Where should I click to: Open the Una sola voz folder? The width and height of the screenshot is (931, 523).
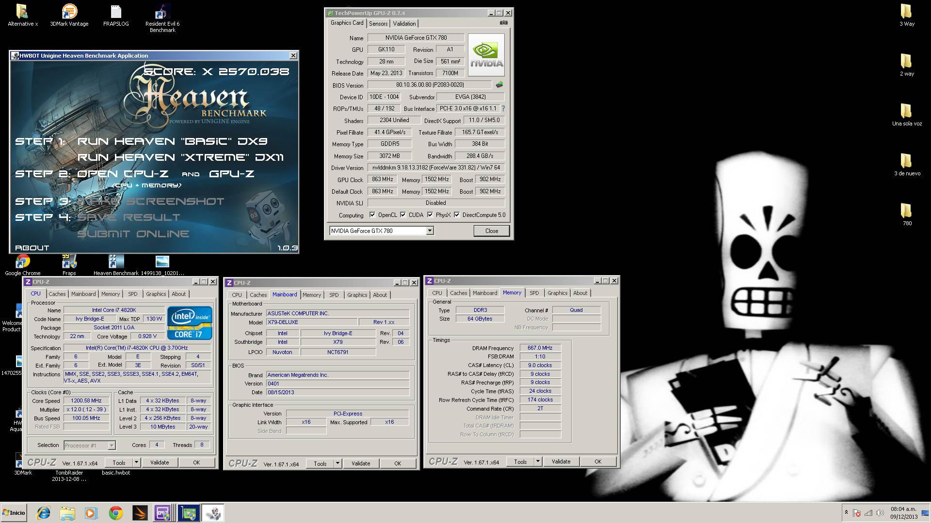[907, 114]
